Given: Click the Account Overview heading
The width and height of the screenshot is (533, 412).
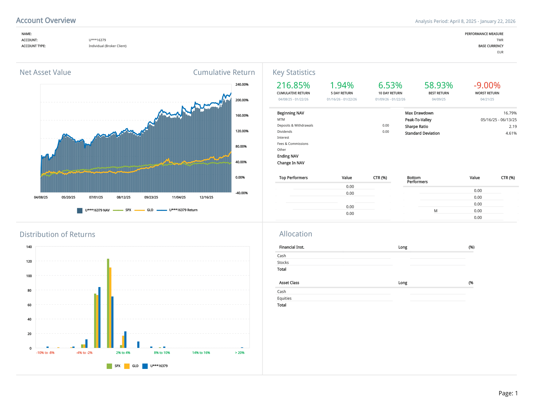Looking at the screenshot, I should click(46, 20).
